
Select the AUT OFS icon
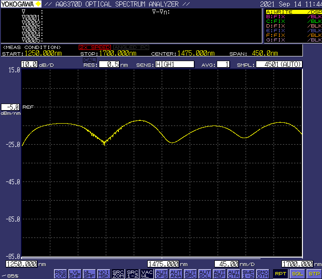161,273
